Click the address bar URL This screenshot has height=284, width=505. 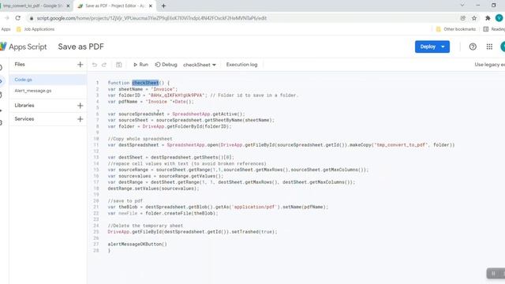coord(151,18)
